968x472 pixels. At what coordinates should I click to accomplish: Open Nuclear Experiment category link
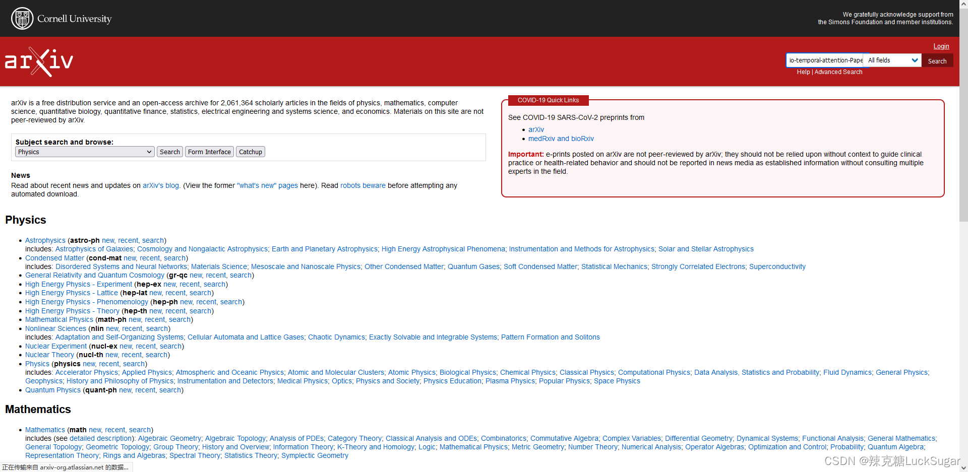tap(56, 346)
